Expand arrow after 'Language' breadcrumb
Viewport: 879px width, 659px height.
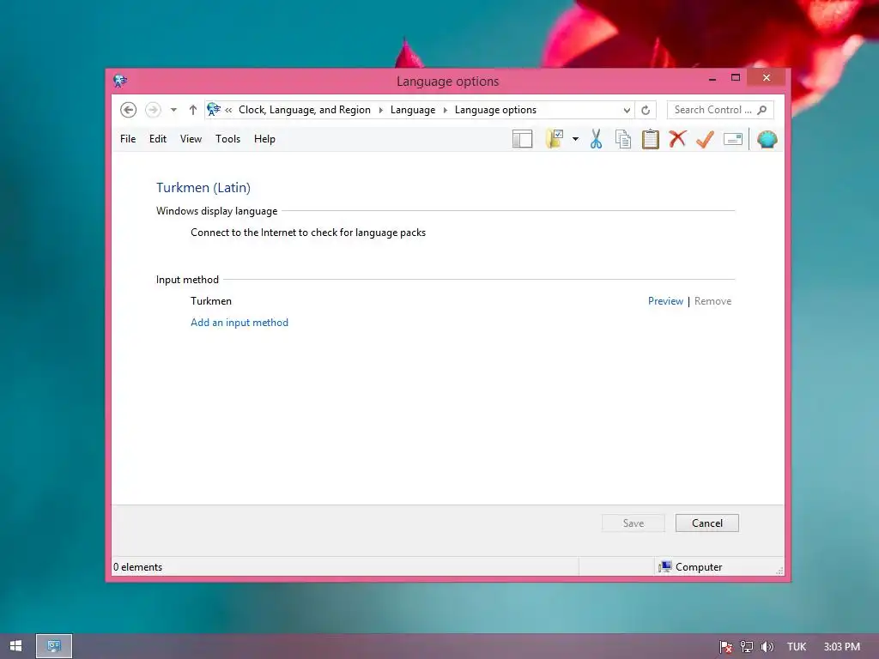(x=446, y=110)
